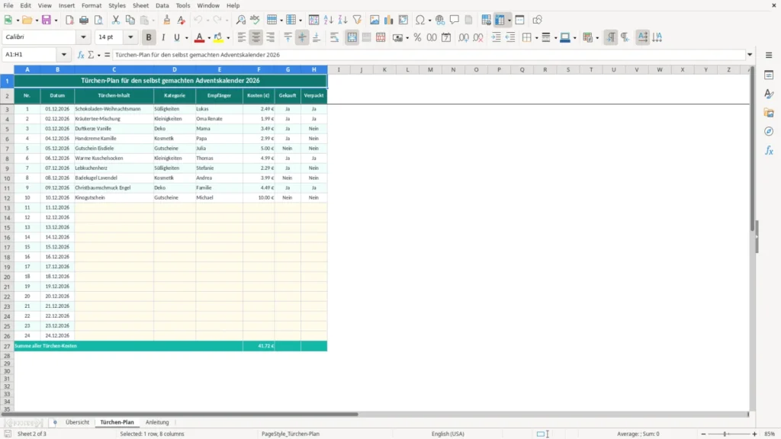Open underline style dropdown arrow
Viewport: 781px width, 439px height.
(x=187, y=38)
